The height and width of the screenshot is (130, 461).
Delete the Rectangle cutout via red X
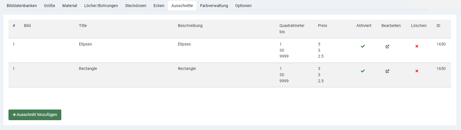[x=417, y=71]
